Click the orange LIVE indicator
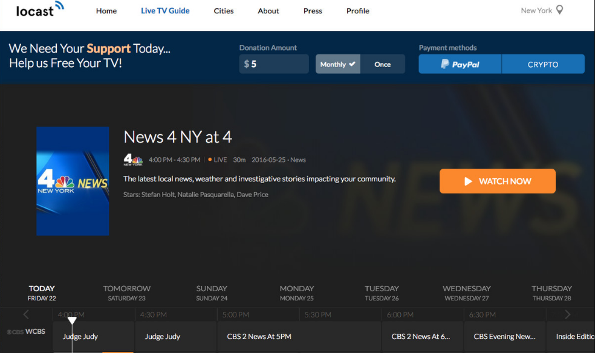This screenshot has width=595, height=353. pyautogui.click(x=218, y=160)
